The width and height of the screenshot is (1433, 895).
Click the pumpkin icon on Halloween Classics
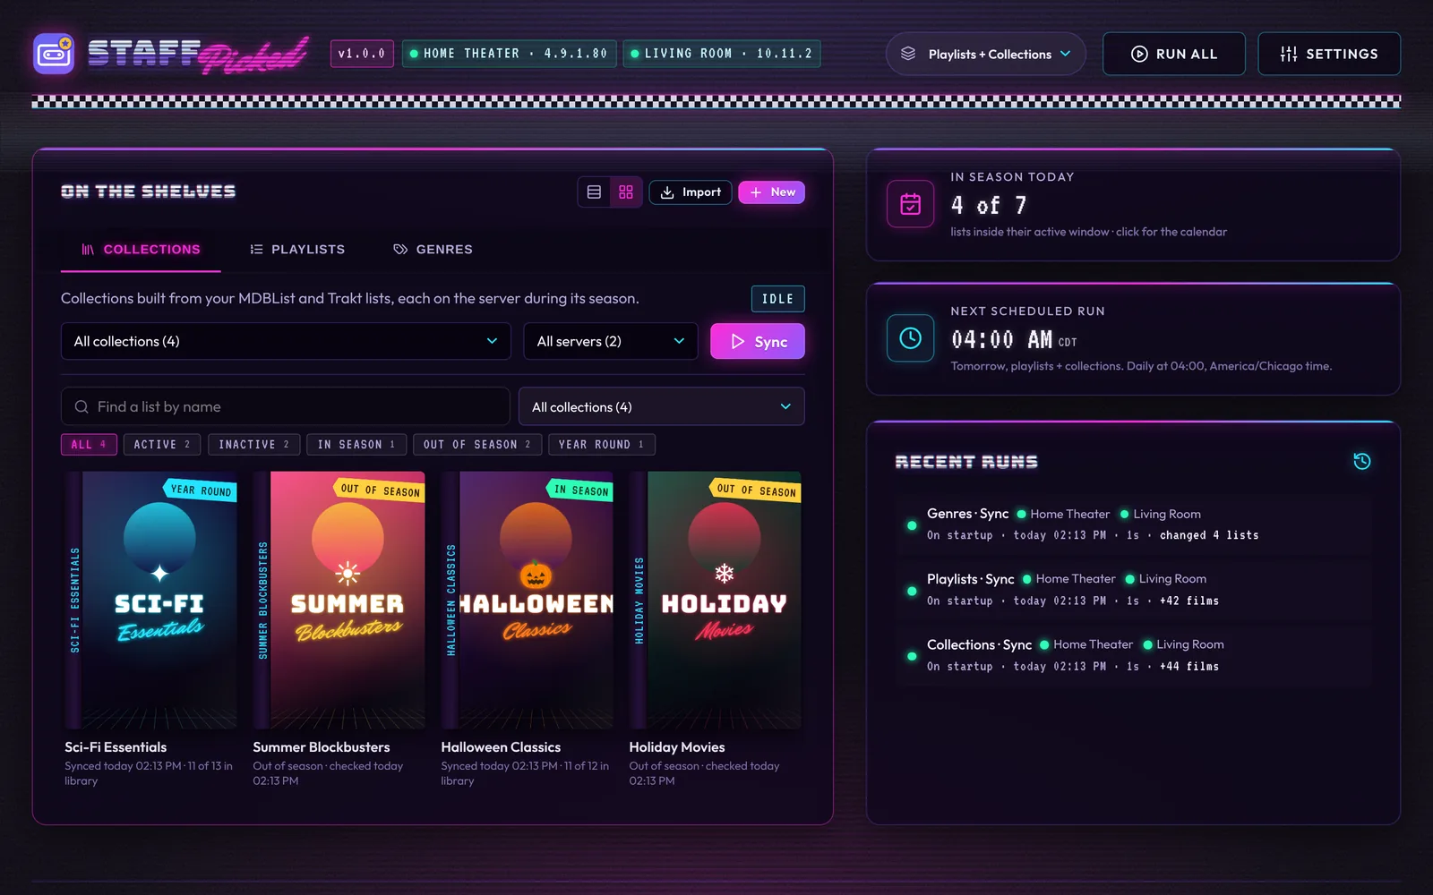click(536, 575)
